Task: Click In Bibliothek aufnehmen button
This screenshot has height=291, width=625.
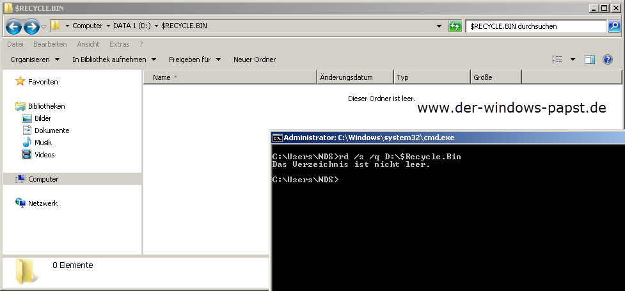Action: tap(115, 59)
